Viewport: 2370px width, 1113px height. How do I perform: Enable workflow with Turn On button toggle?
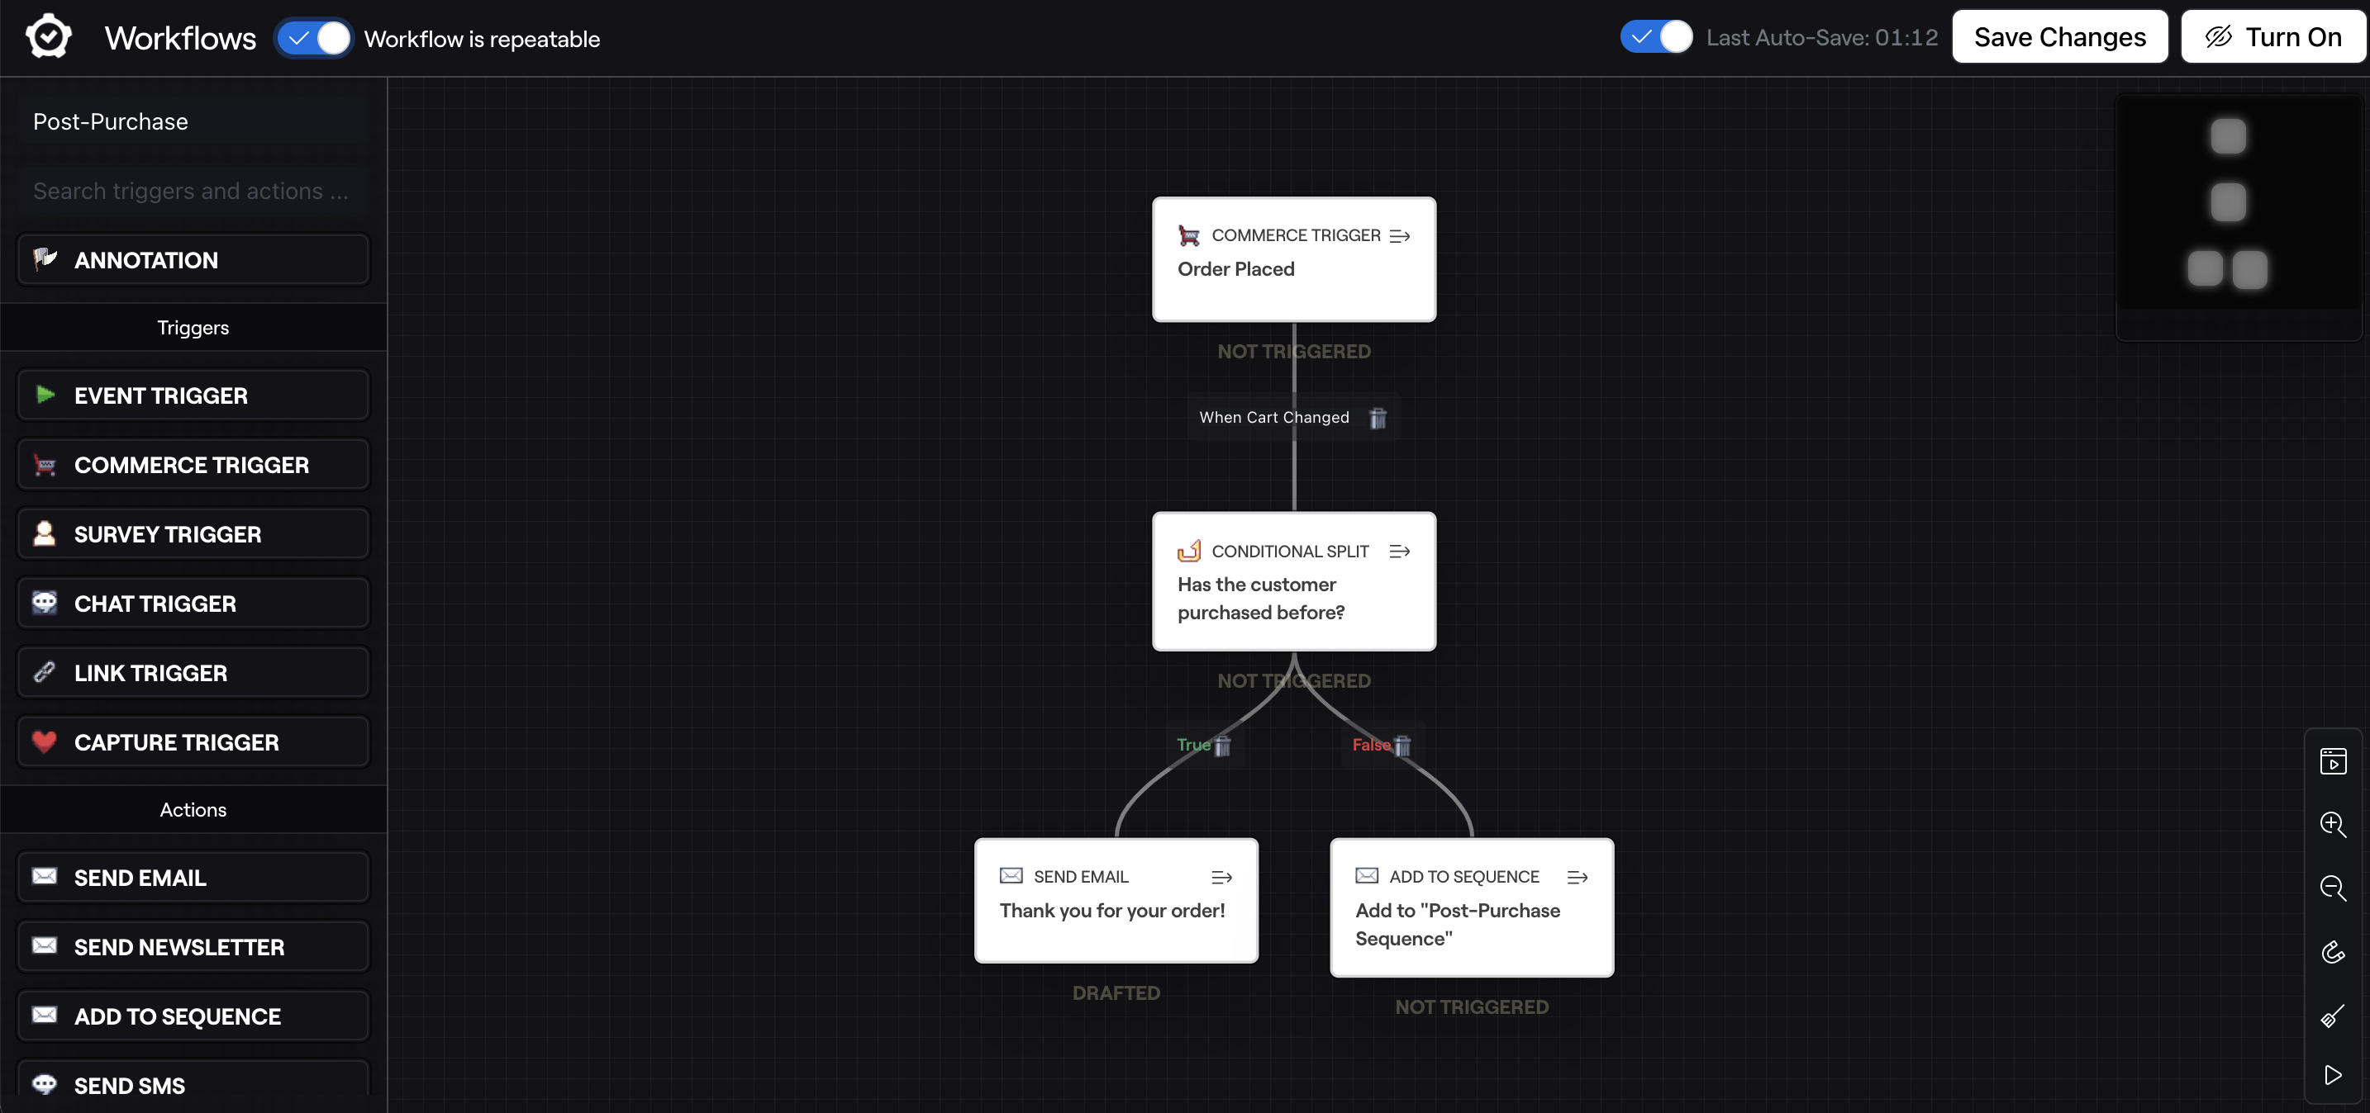click(2270, 35)
